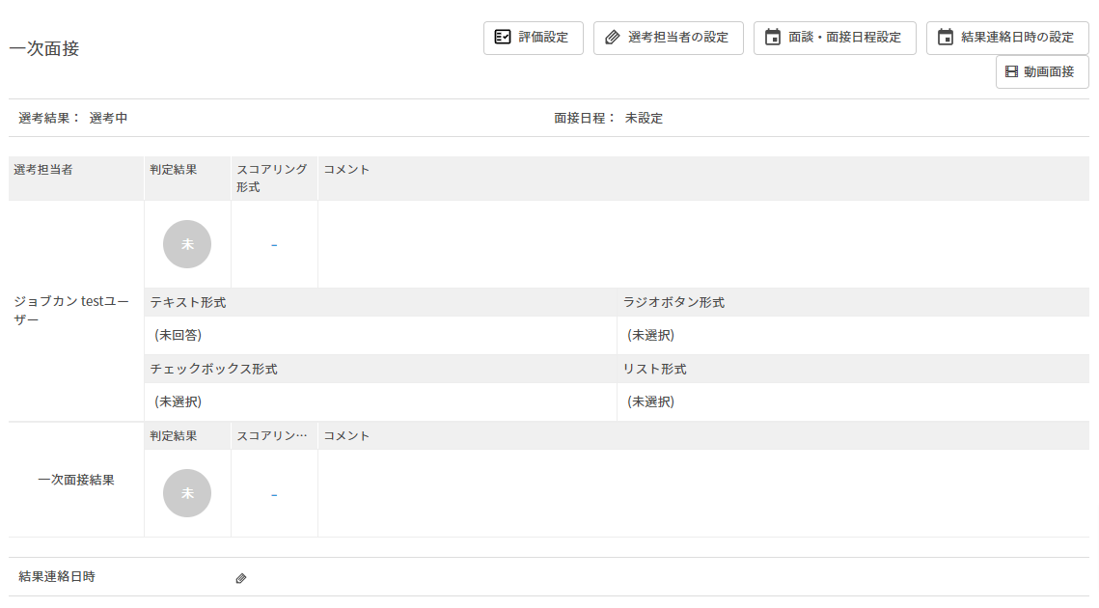Open the scoring dash in 一次面接結果 row
Image resolution: width=1099 pixels, height=608 pixels.
[x=274, y=494]
